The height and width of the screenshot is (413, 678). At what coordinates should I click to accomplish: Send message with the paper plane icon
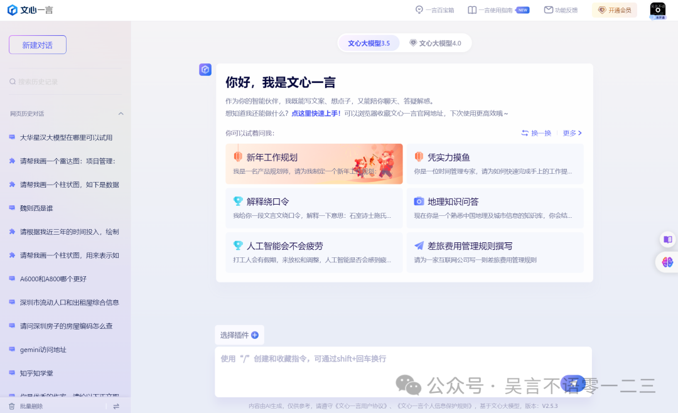(573, 382)
